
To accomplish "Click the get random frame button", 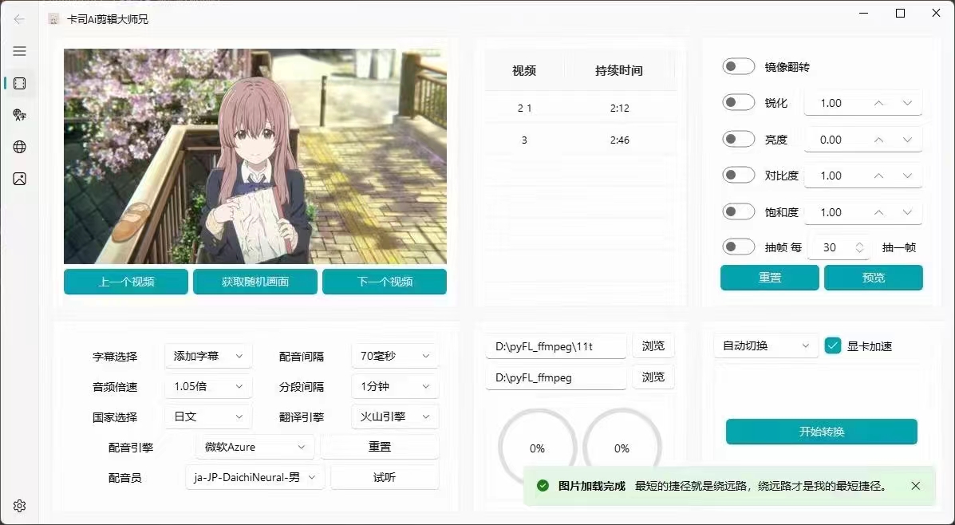I will pyautogui.click(x=255, y=282).
